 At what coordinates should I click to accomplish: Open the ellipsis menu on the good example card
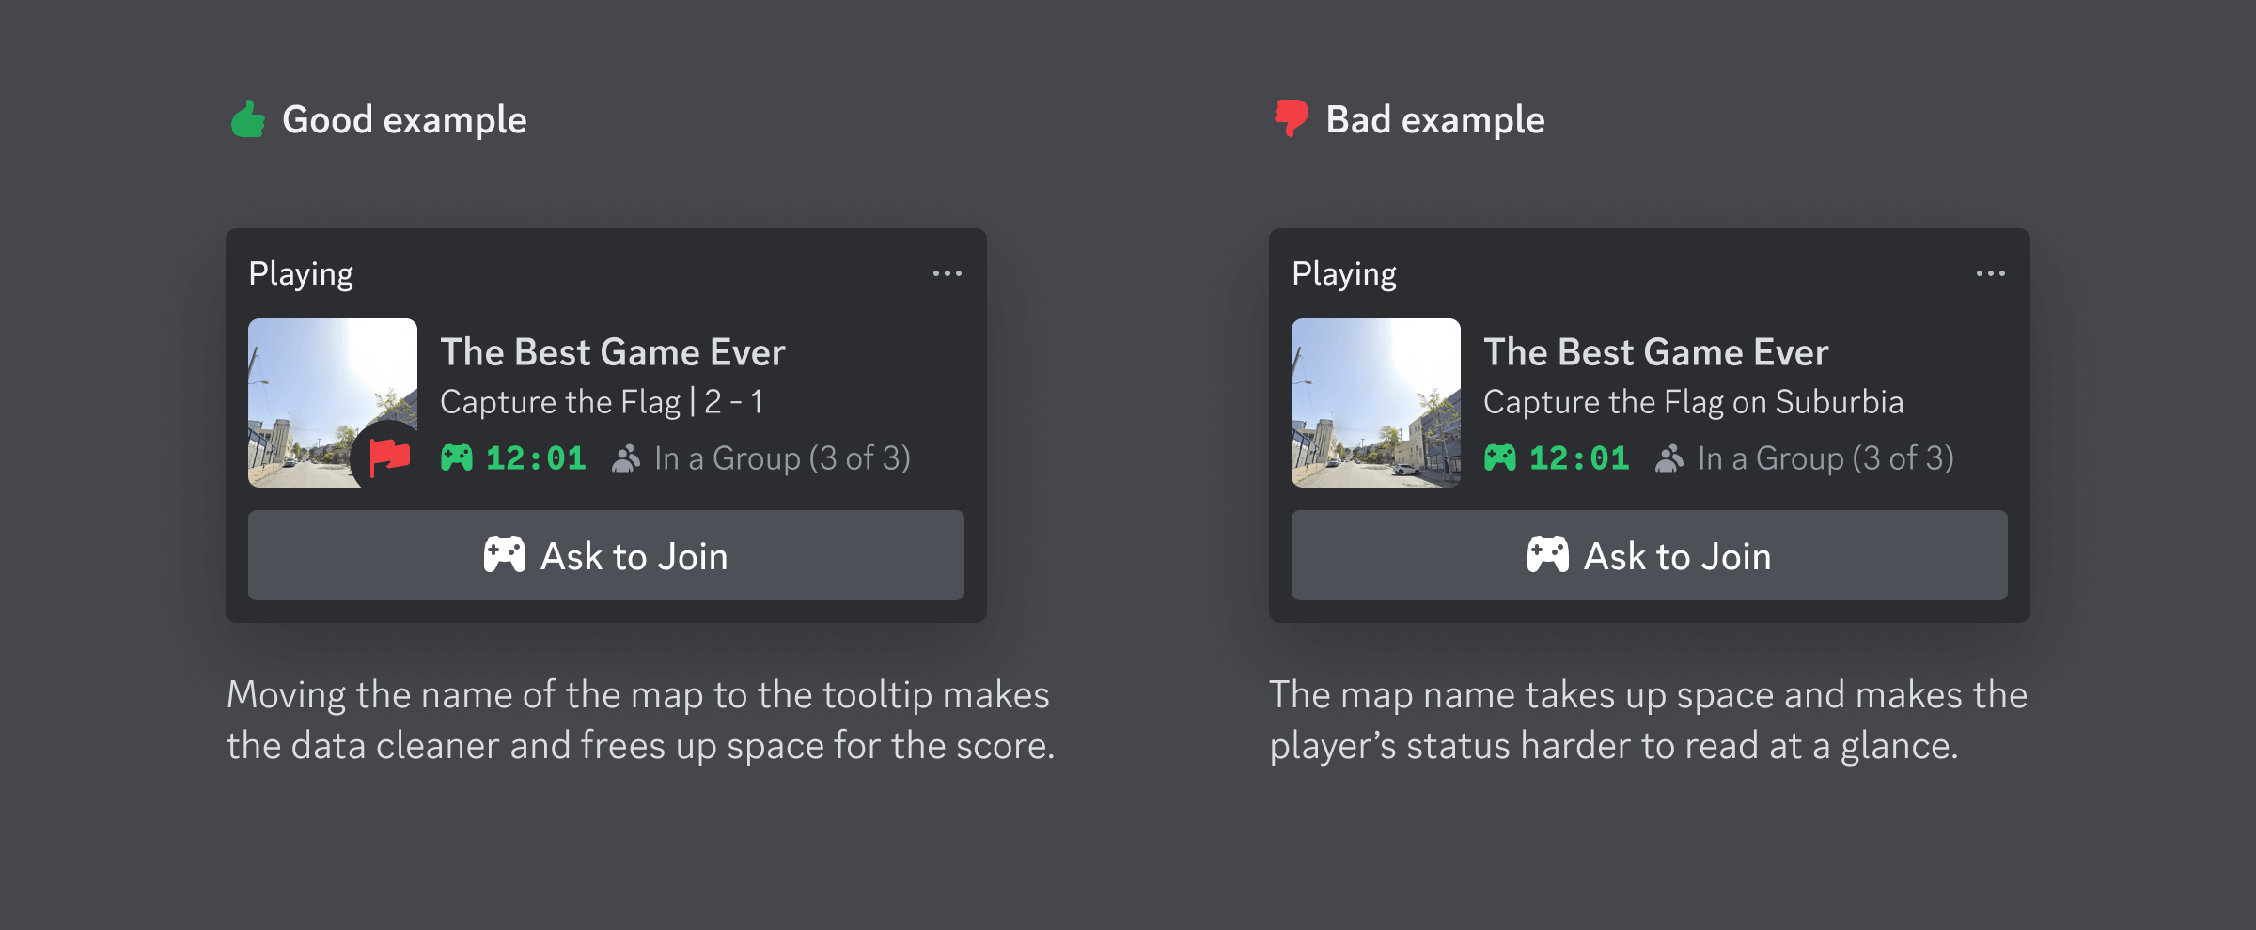948,271
